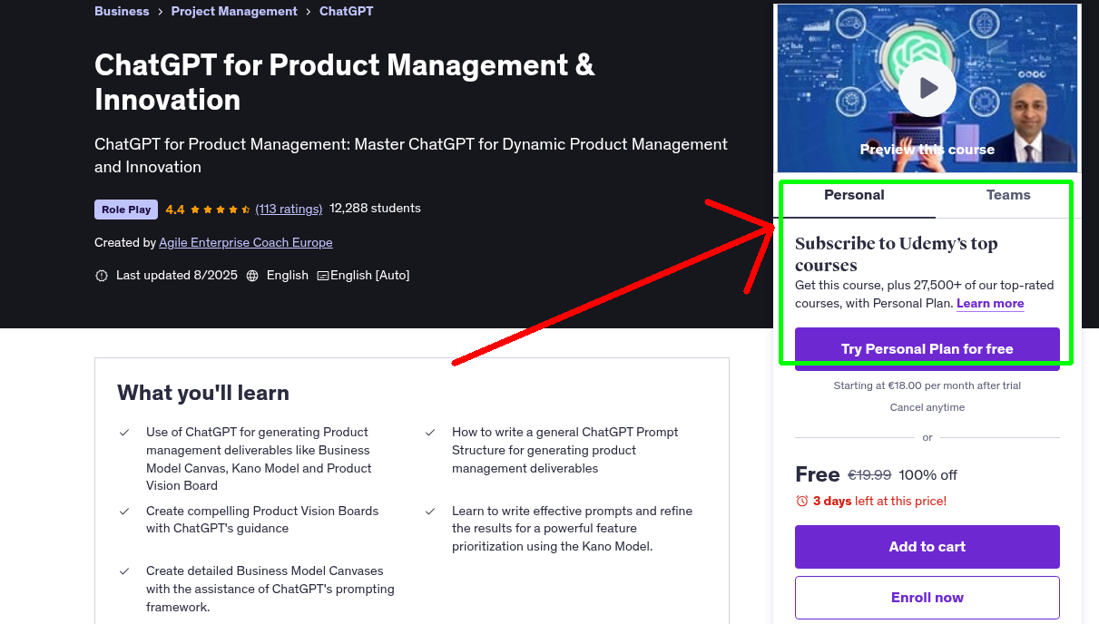Open the 113 ratings link

point(289,209)
